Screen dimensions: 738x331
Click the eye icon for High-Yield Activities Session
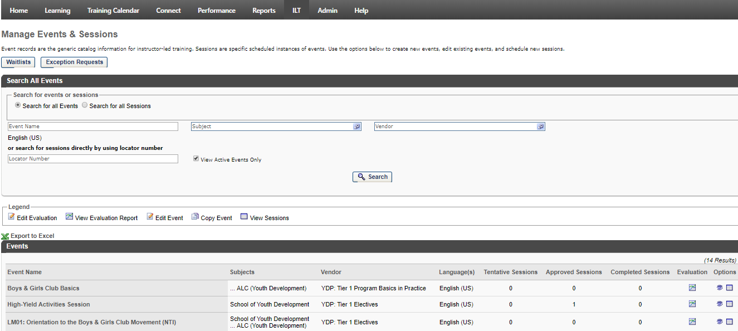click(719, 304)
